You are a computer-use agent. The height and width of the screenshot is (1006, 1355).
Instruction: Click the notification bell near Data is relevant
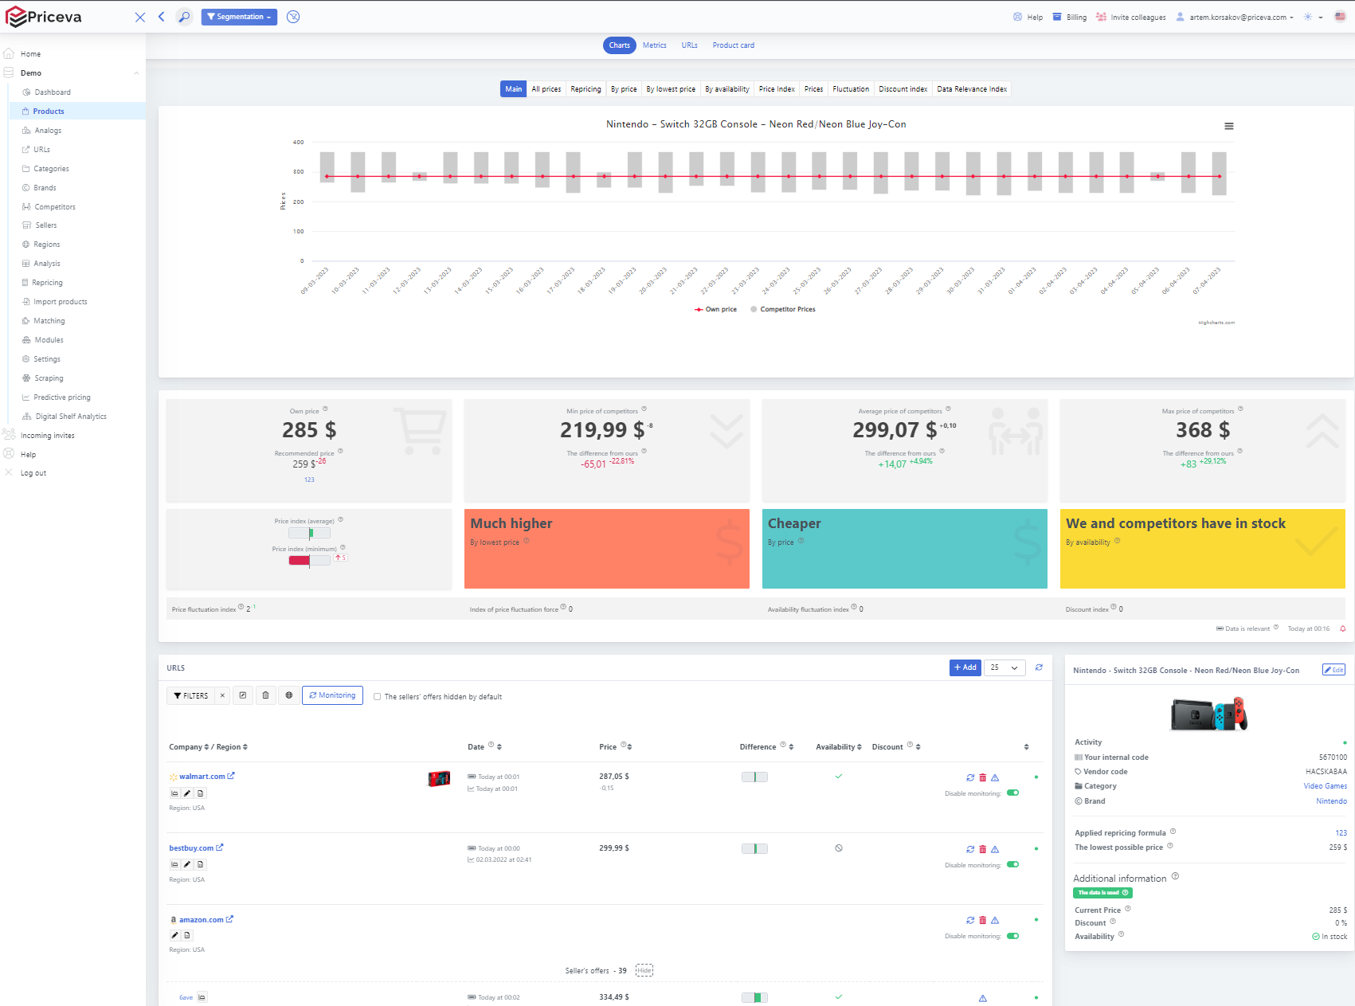pos(1342,628)
